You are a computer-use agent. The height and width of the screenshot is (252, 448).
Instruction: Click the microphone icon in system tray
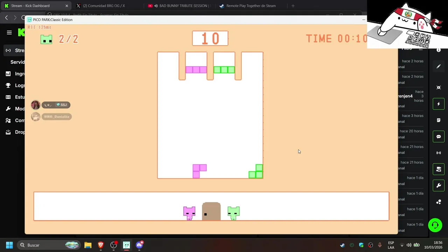[380, 245]
